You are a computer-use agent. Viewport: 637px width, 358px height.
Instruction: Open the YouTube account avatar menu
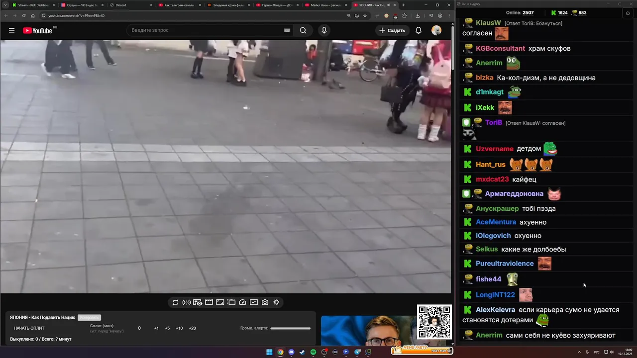click(436, 30)
